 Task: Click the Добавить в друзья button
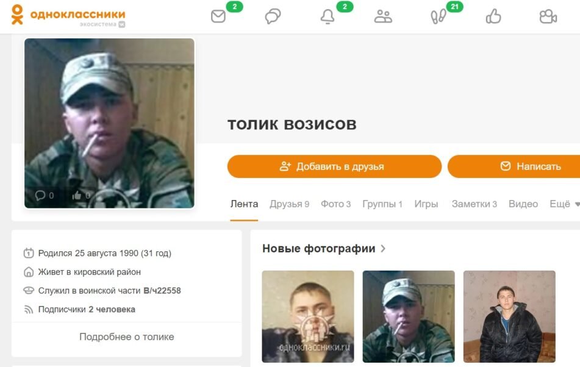[x=334, y=166]
